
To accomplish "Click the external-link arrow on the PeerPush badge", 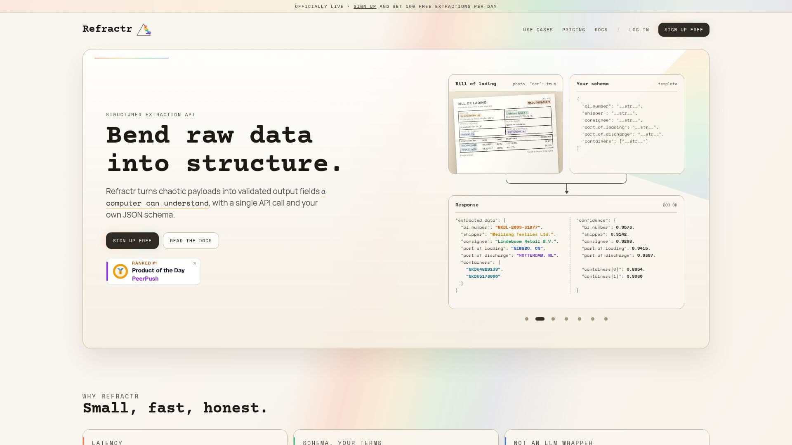I will coord(194,264).
